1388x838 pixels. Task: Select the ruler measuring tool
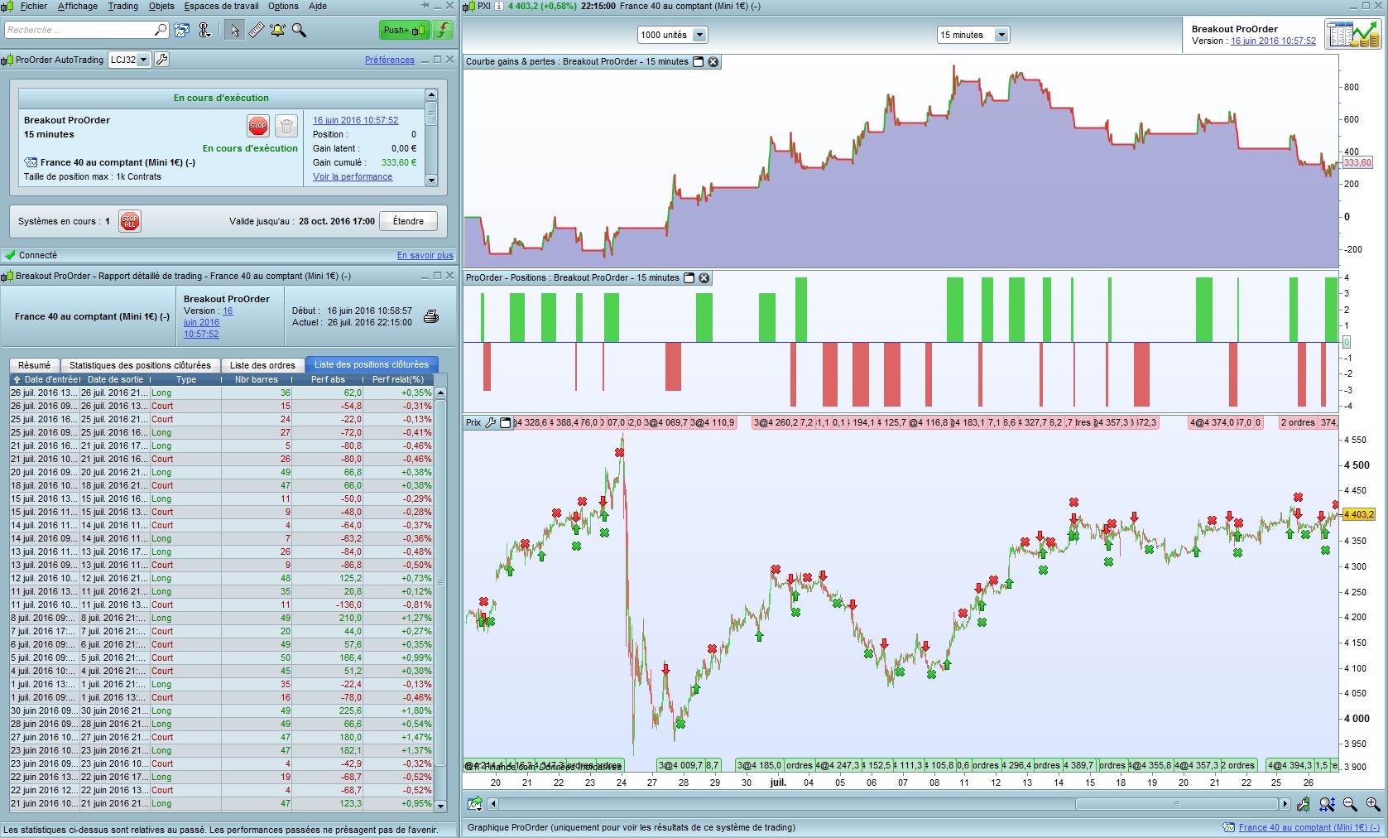point(257,31)
